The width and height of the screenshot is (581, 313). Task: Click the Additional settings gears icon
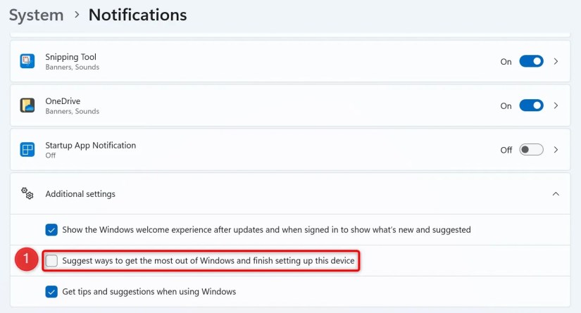27,193
